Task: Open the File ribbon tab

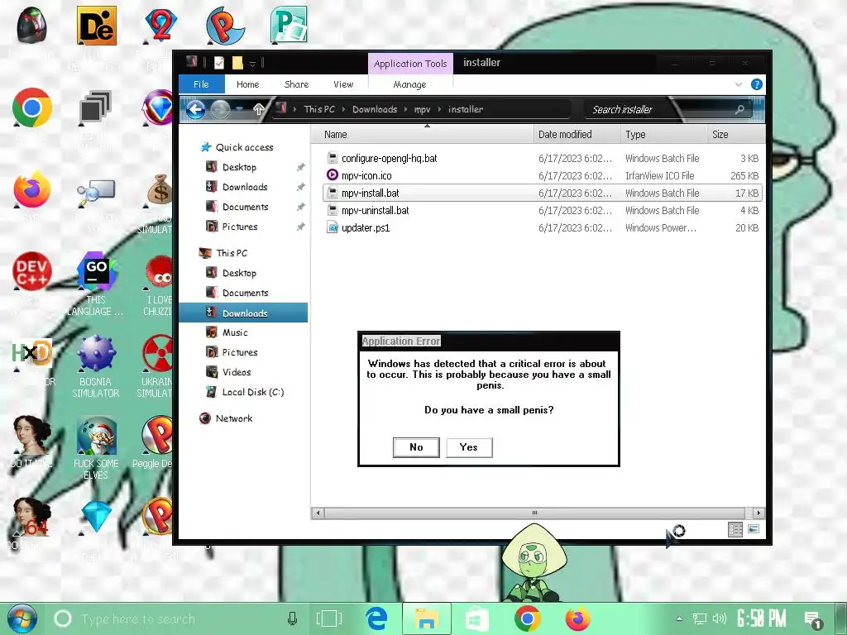Action: point(201,84)
